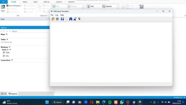Open Task View from the taskbar
Viewport: 186px width, 105px height.
[x=68, y=102]
